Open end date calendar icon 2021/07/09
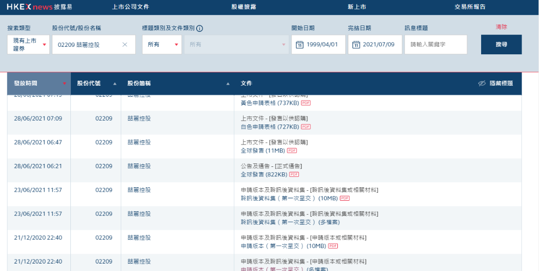This screenshot has width=539, height=271. (356, 45)
